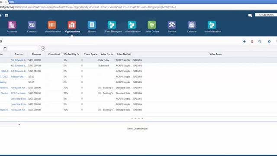Screen dimensions: 277x156
Task: Sort by the Account column header
Action: pyautogui.click(x=19, y=54)
